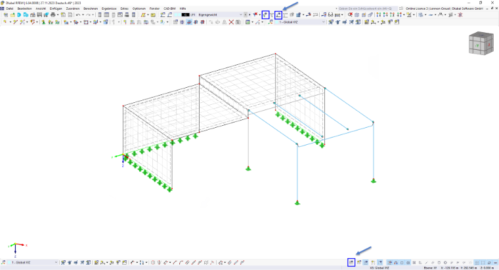Click the Save floppy-disk icon
Viewport: 499px width, 270px height.
point(39,14)
